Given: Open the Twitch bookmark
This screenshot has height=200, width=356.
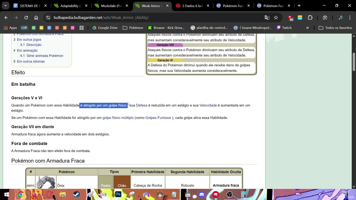Looking at the screenshot, I should tap(284, 28).
